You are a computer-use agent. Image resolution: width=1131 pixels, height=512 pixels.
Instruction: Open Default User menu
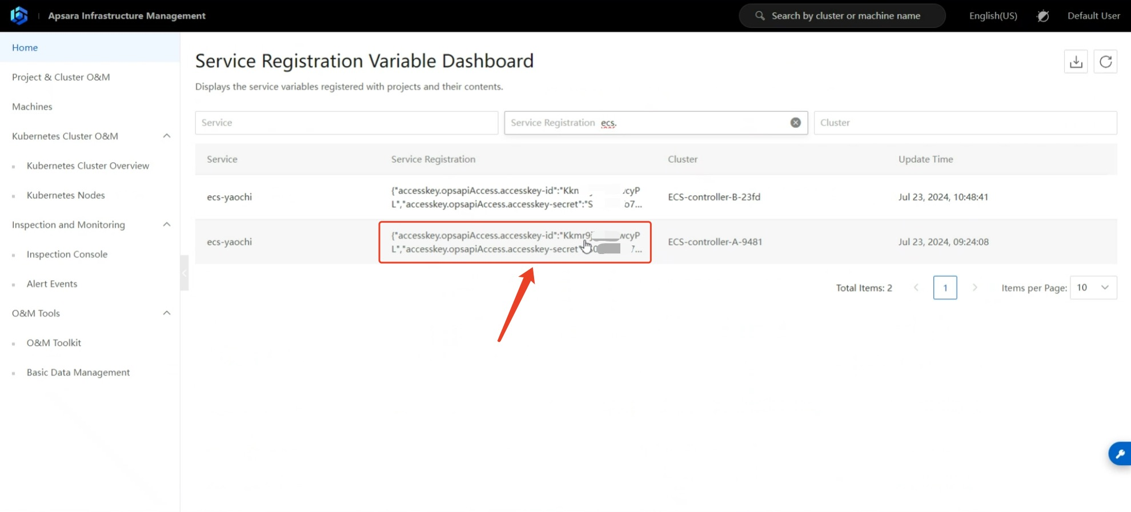[x=1093, y=16]
